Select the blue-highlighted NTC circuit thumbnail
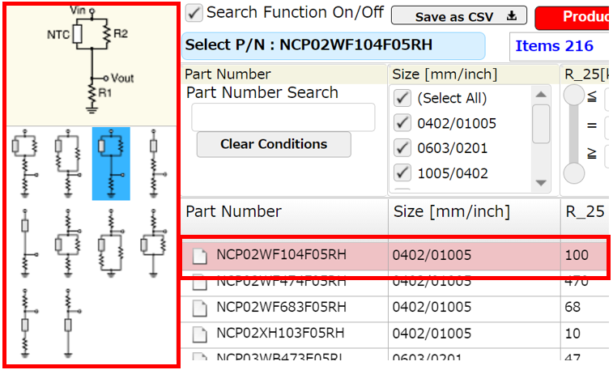 tap(111, 163)
